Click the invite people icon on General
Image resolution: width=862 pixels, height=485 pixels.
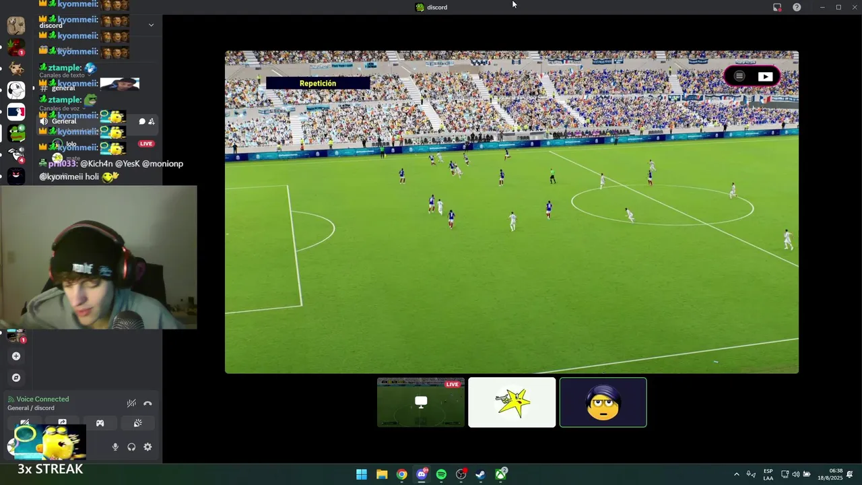[152, 121]
